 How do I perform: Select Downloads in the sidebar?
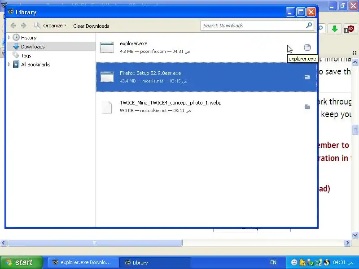[x=33, y=47]
